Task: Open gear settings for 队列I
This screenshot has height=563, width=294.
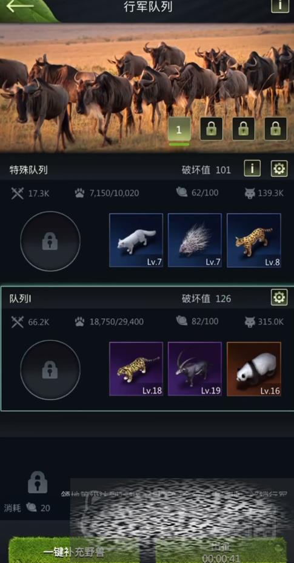Action: [279, 298]
